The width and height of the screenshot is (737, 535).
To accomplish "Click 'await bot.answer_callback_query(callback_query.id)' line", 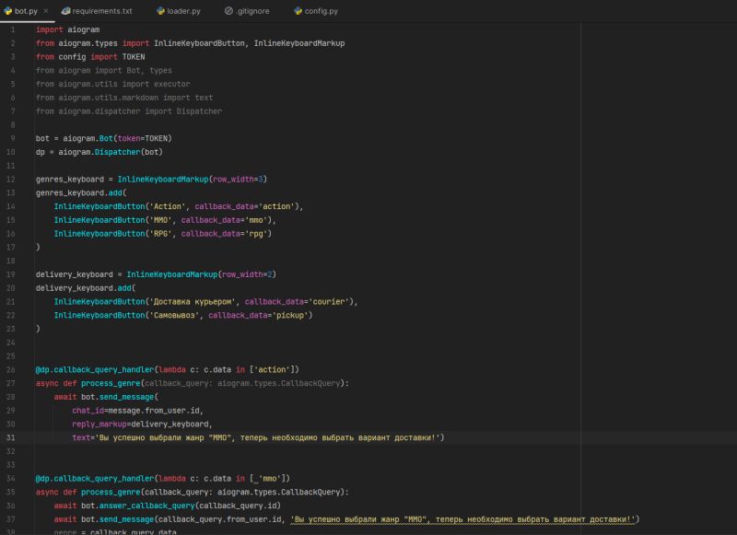I will [168, 506].
